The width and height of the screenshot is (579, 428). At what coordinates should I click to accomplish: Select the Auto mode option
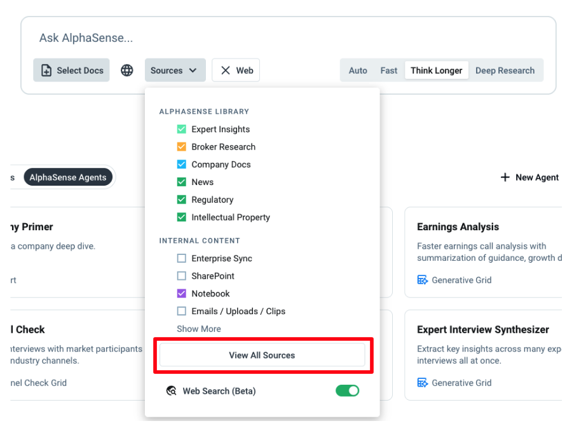[x=358, y=71]
